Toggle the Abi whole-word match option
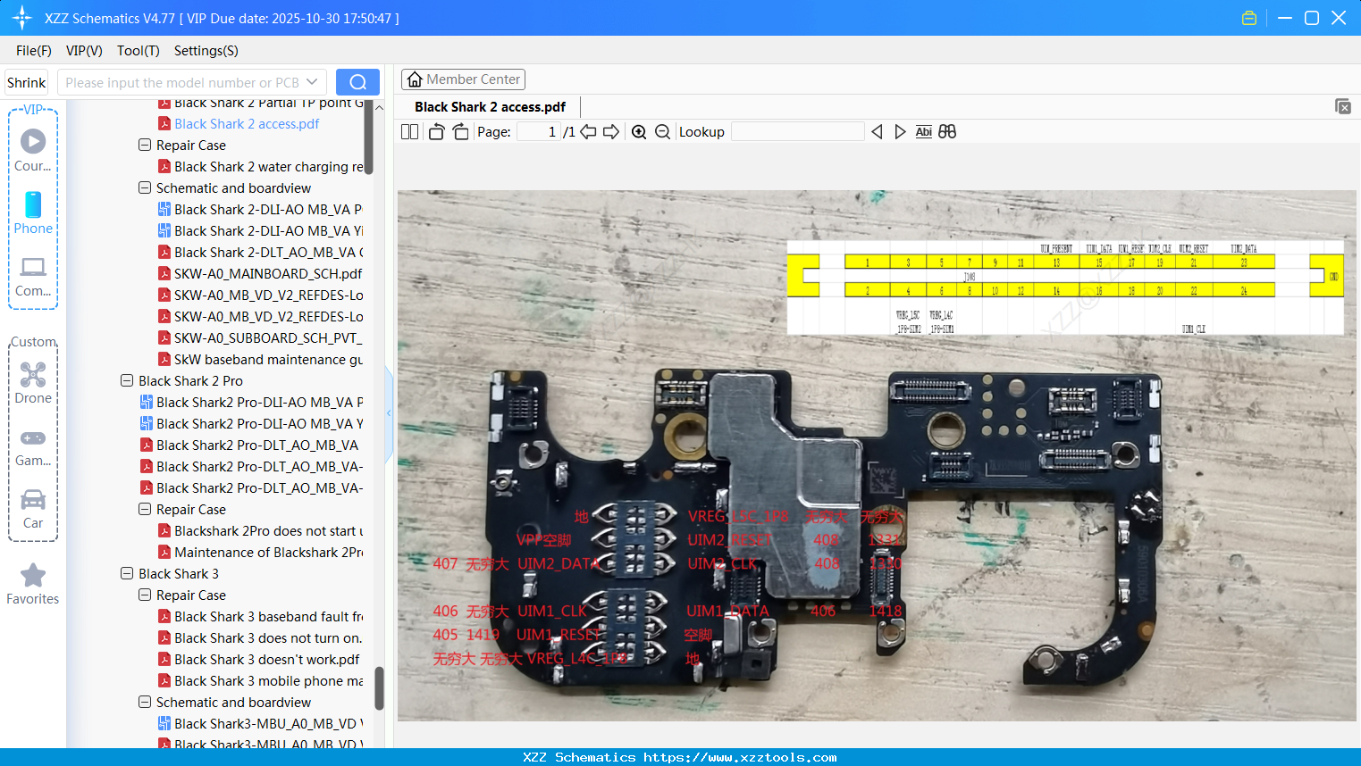1361x766 pixels. point(923,132)
